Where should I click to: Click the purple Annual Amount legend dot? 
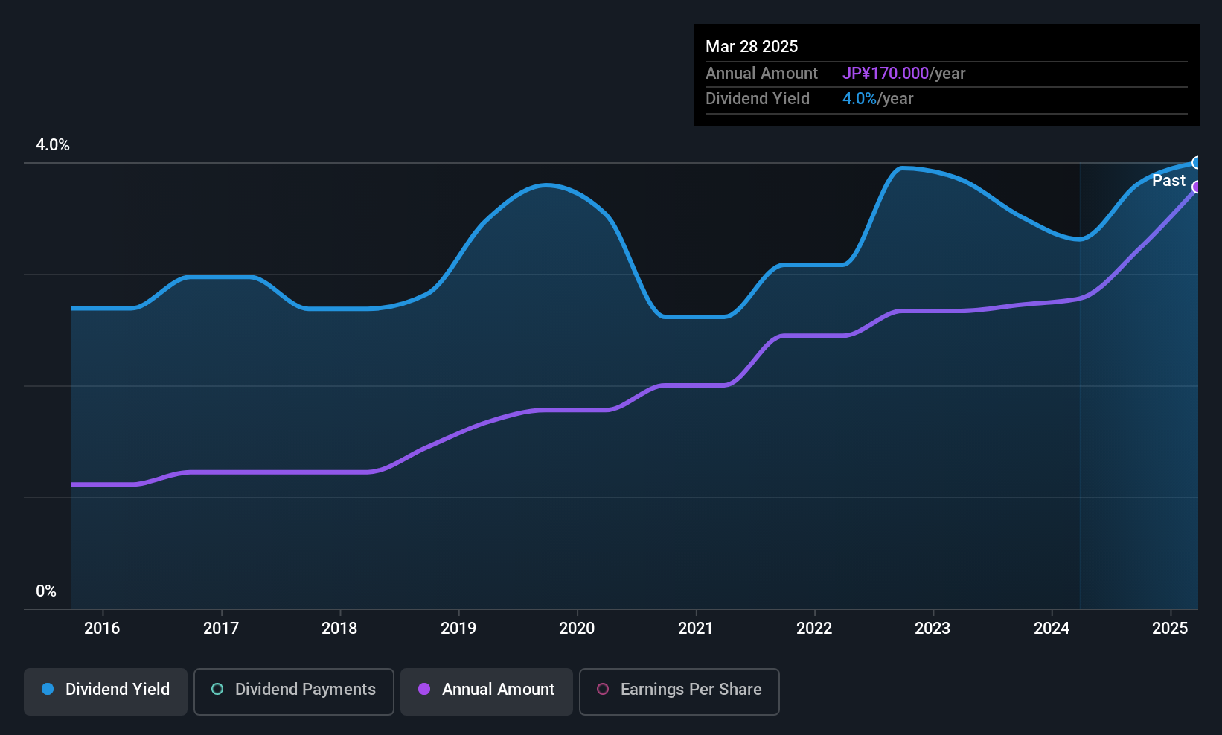pos(424,690)
